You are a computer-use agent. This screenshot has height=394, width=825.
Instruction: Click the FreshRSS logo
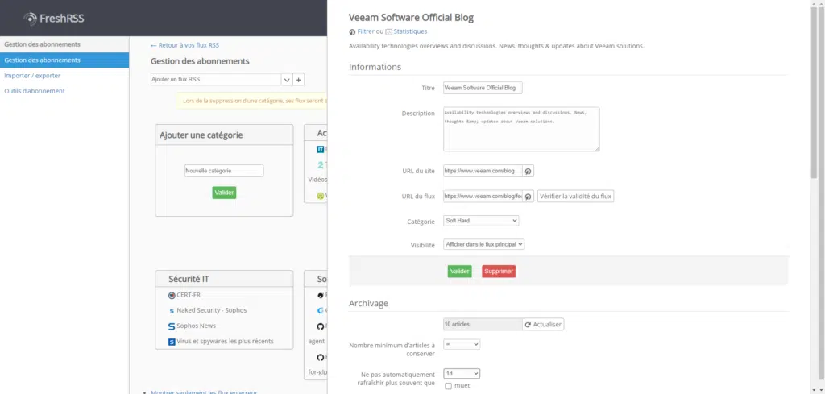click(54, 19)
